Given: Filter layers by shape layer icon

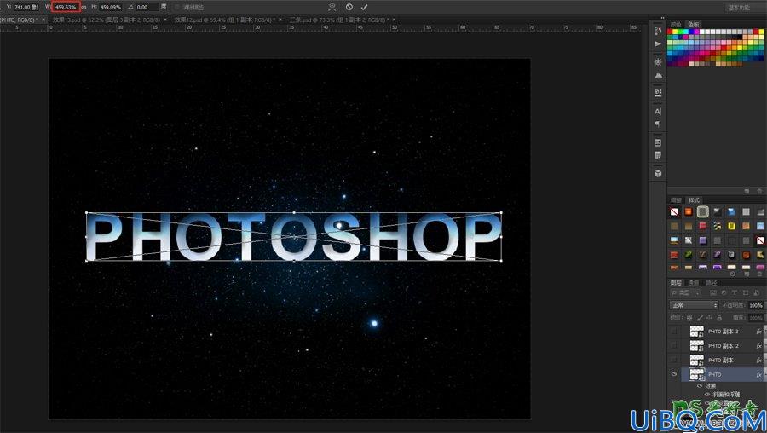Looking at the screenshot, I should (x=745, y=292).
